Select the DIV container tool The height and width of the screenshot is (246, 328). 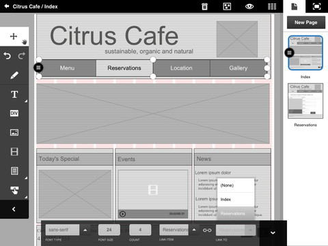pyautogui.click(x=14, y=113)
